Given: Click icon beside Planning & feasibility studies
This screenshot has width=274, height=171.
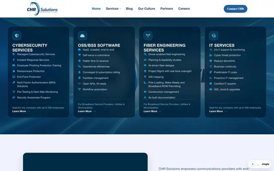Looking at the screenshot, I should tap(145, 60).
